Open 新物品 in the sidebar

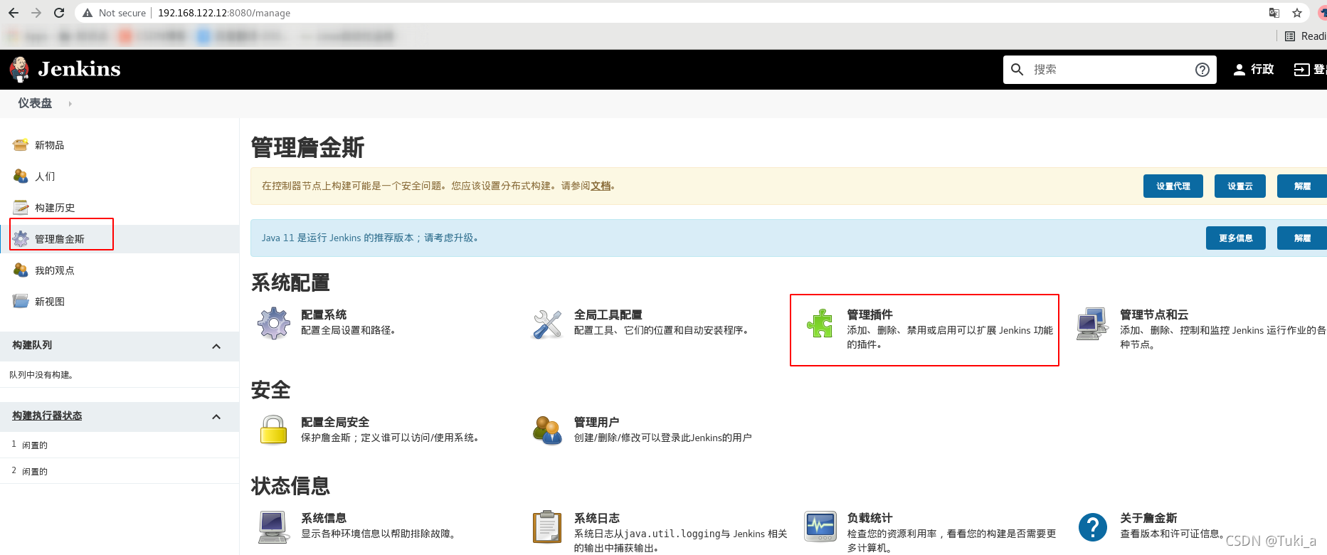point(49,145)
